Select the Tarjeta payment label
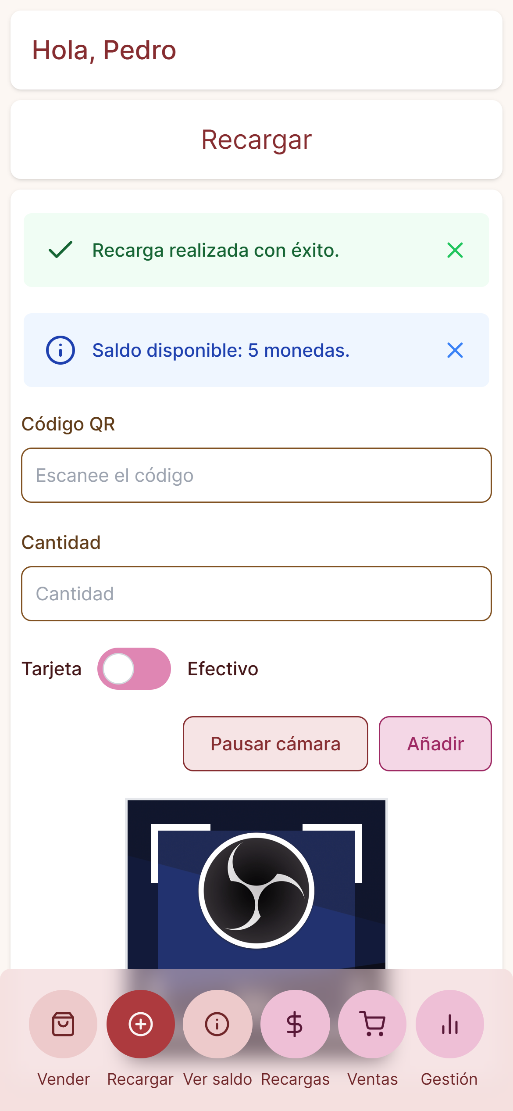The height and width of the screenshot is (1111, 513). click(x=52, y=669)
